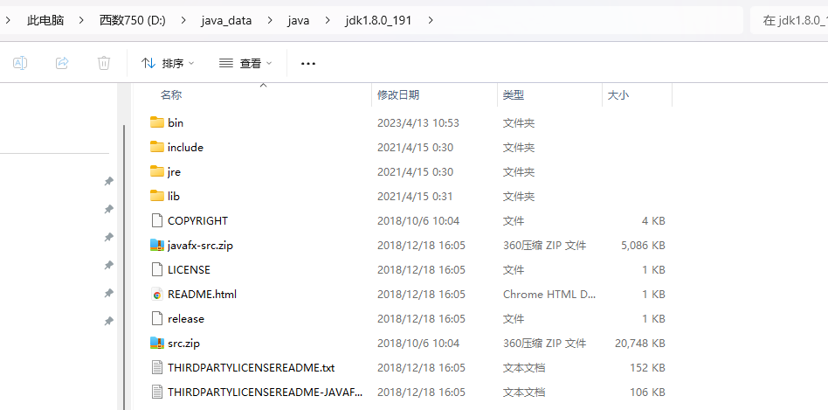Select the THIRDPARTYLICENSEREADME-JAVAF... file name

[x=266, y=392]
